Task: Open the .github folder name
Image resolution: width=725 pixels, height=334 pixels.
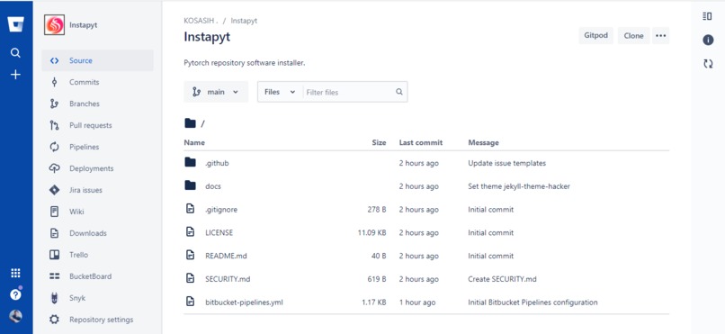Action: (217, 163)
